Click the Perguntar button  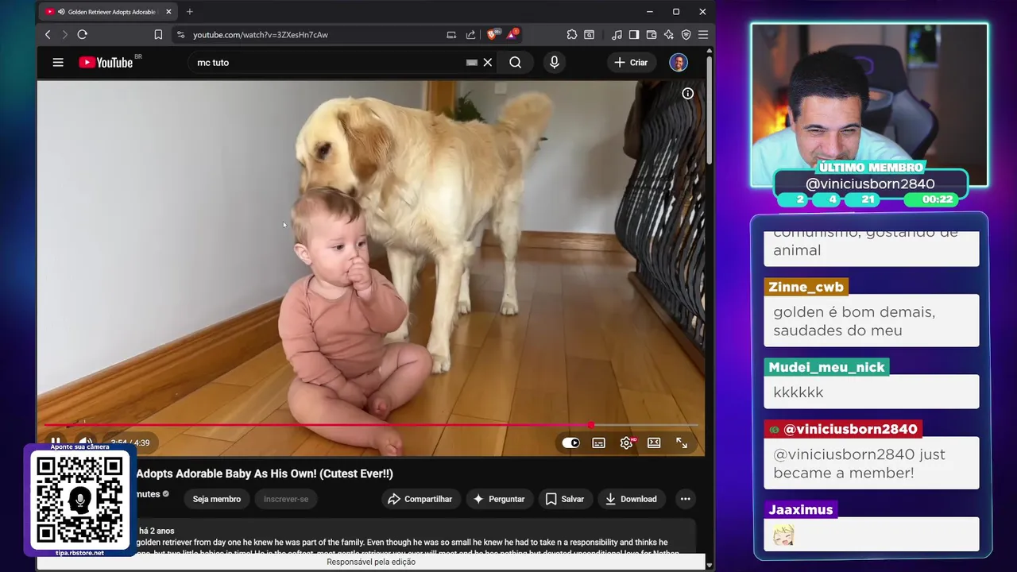point(499,499)
